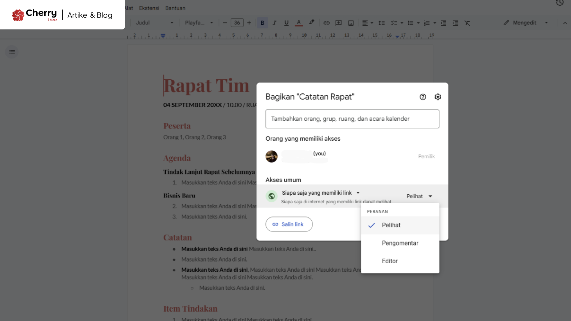The image size is (571, 321).
Task: Open the text alignment dropdown
Action: tap(368, 23)
